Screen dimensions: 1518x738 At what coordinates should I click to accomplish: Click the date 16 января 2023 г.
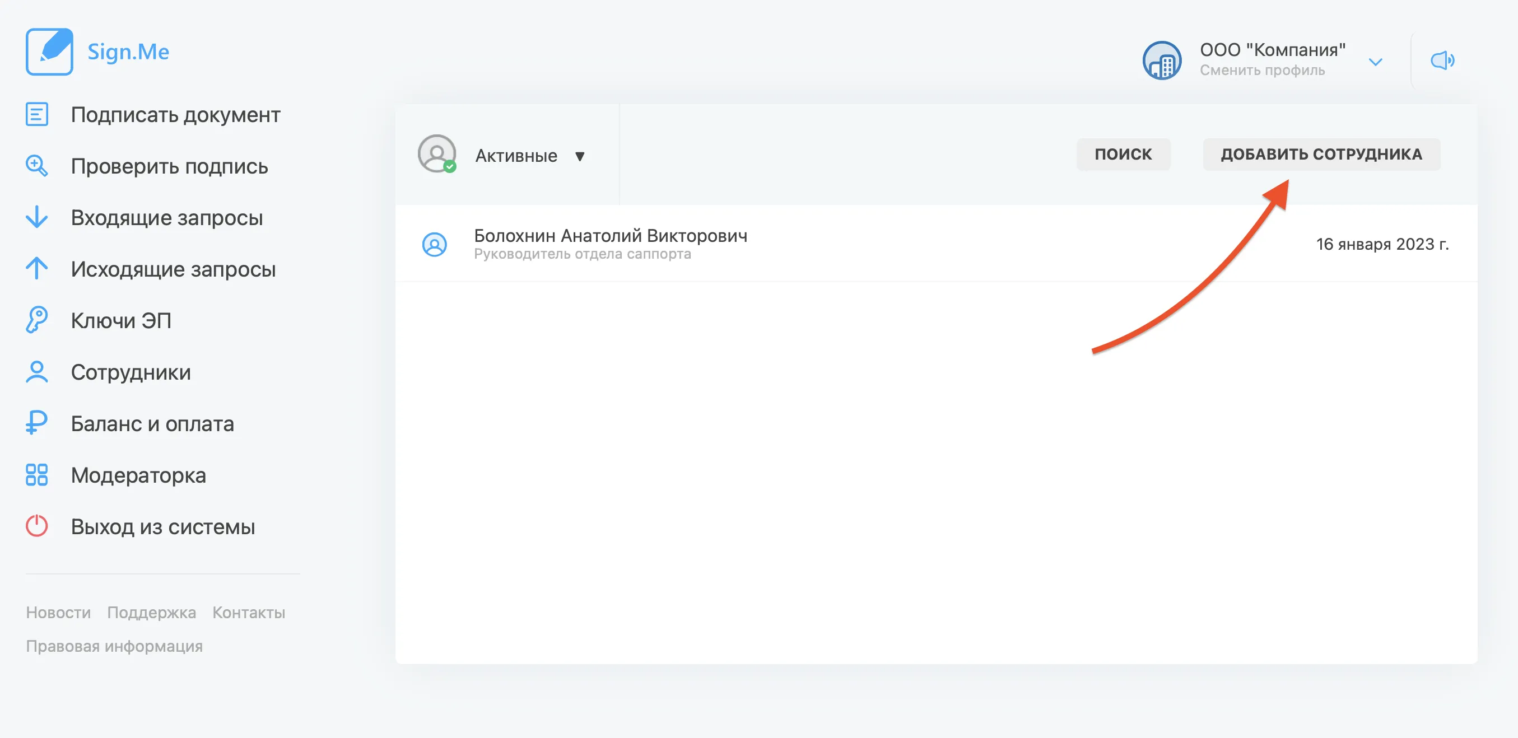1382,244
